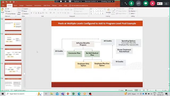Image resolution: width=170 pixels, height=96 pixels.
Task: Toggle Notes pane in status bar
Action: pyautogui.click(x=121, y=90)
